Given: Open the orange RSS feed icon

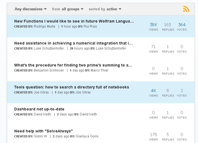Looking at the screenshot, I should [x=186, y=9].
